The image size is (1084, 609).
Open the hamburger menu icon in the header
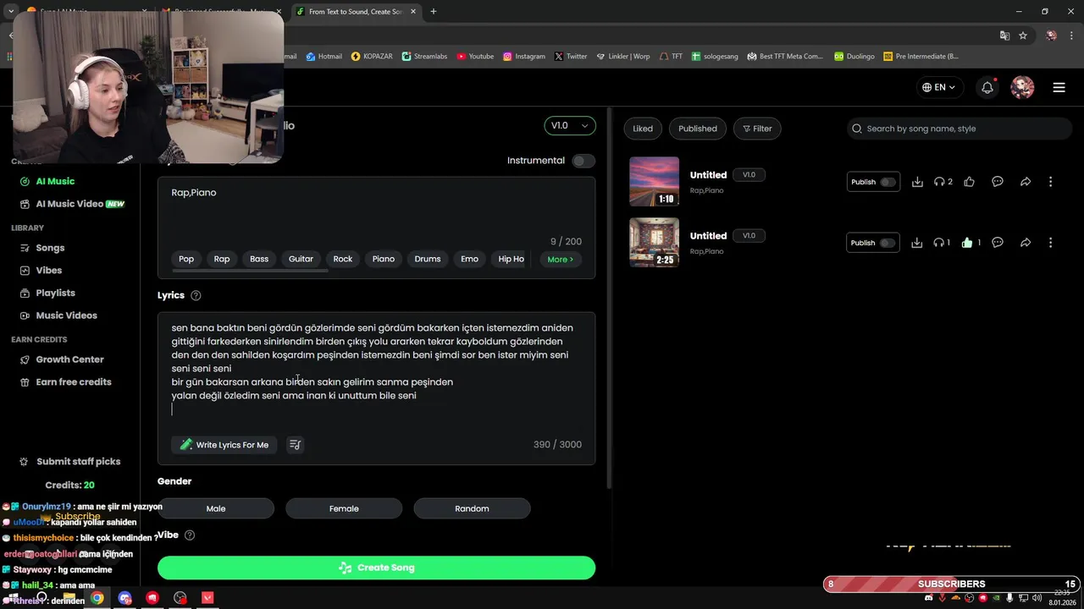point(1059,87)
